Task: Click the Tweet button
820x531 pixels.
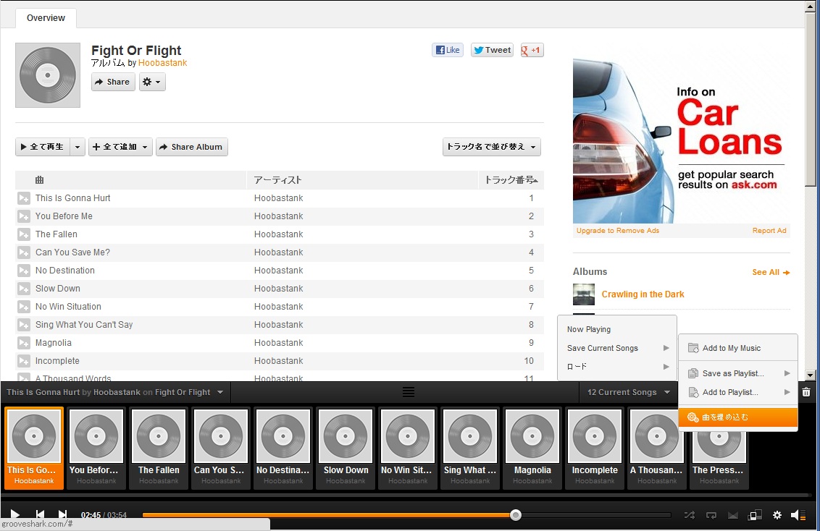Action: pyautogui.click(x=492, y=50)
